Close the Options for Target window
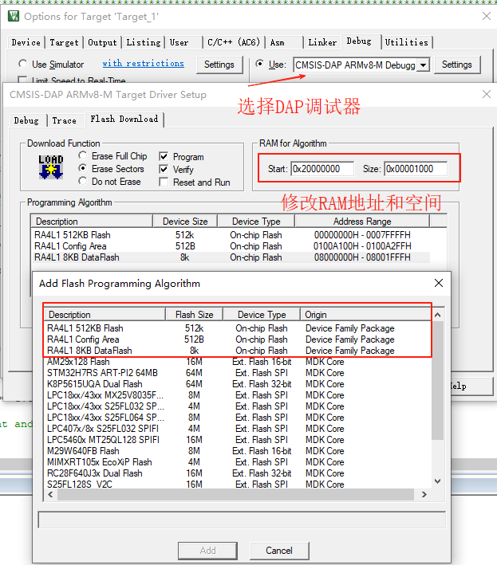 [x=486, y=16]
